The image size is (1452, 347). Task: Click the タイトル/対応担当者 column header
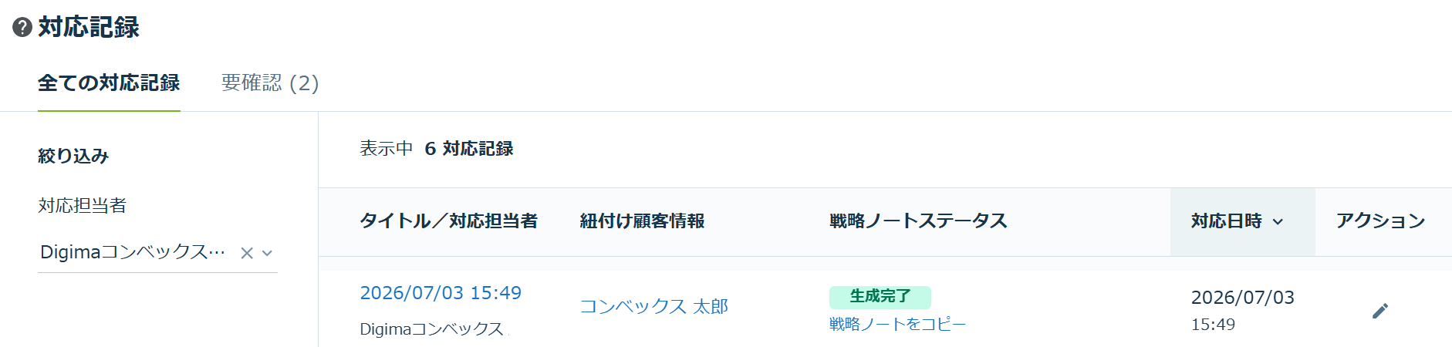(449, 221)
